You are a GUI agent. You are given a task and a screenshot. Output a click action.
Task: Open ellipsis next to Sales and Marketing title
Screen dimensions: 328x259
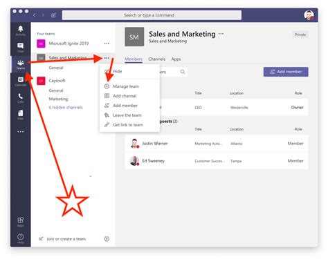[221, 34]
